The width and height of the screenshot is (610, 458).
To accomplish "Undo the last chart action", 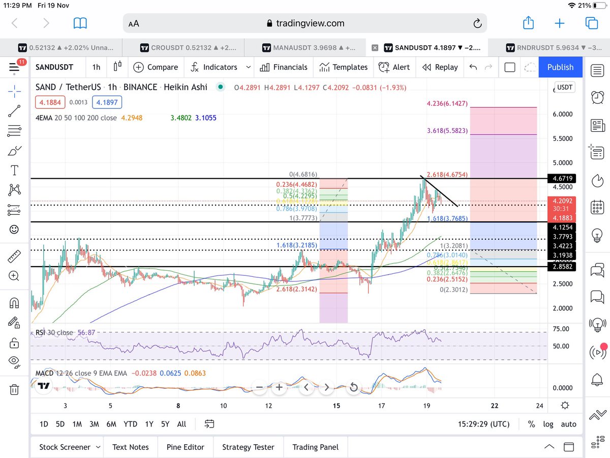I will click(x=473, y=67).
